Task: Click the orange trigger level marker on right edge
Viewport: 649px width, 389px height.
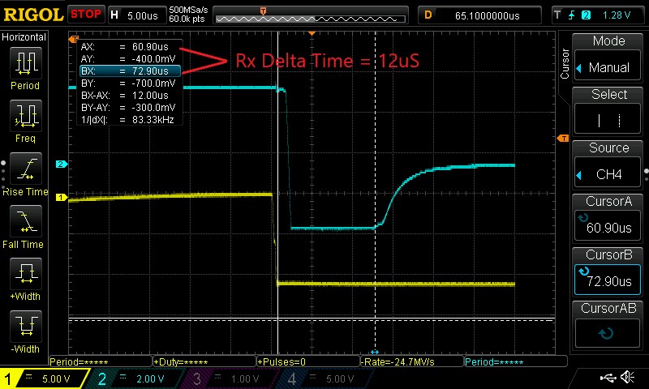Action: (x=563, y=139)
